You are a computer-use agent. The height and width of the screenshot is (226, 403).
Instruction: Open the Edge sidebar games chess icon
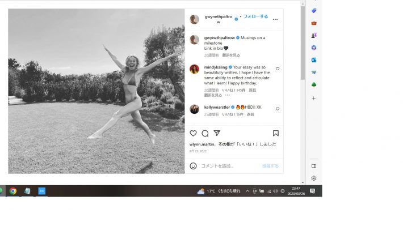pos(313,35)
